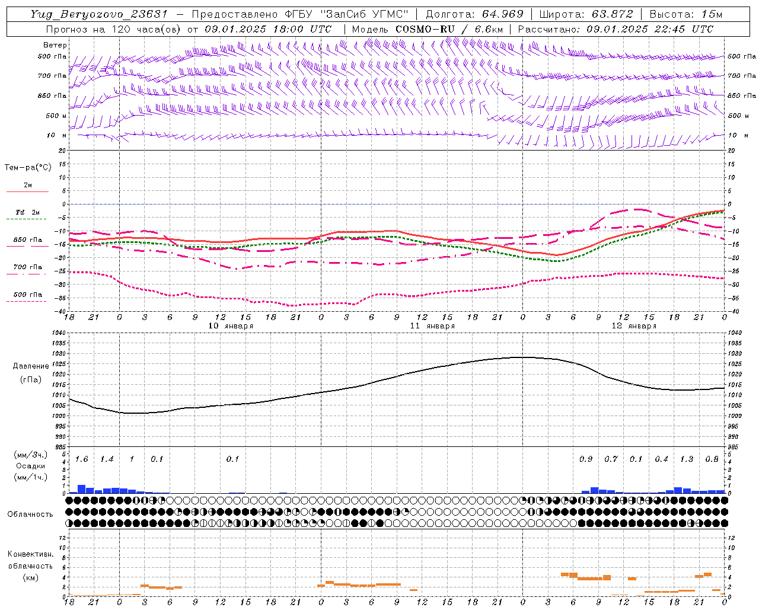
Task: Click the 850 гПа temperature legend line sample
Action: click(27, 247)
